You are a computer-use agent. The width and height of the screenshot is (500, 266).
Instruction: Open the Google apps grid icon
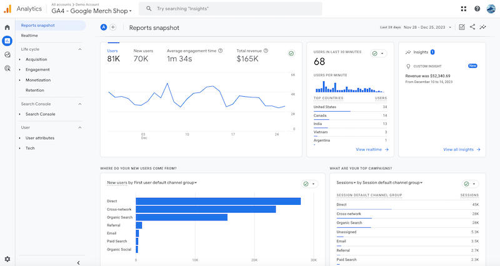(463, 9)
